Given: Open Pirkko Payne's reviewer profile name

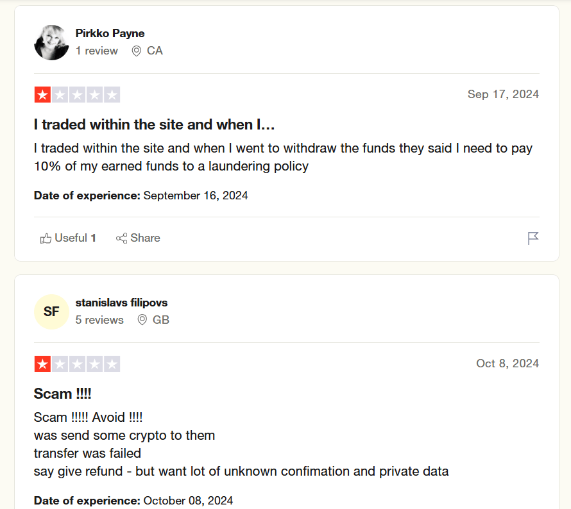Looking at the screenshot, I should click(x=110, y=33).
